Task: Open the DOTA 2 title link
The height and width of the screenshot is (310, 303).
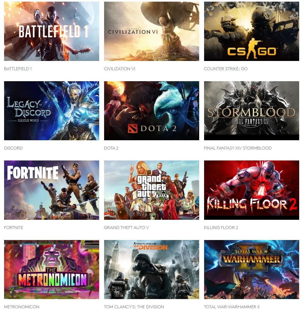Action: (x=111, y=148)
